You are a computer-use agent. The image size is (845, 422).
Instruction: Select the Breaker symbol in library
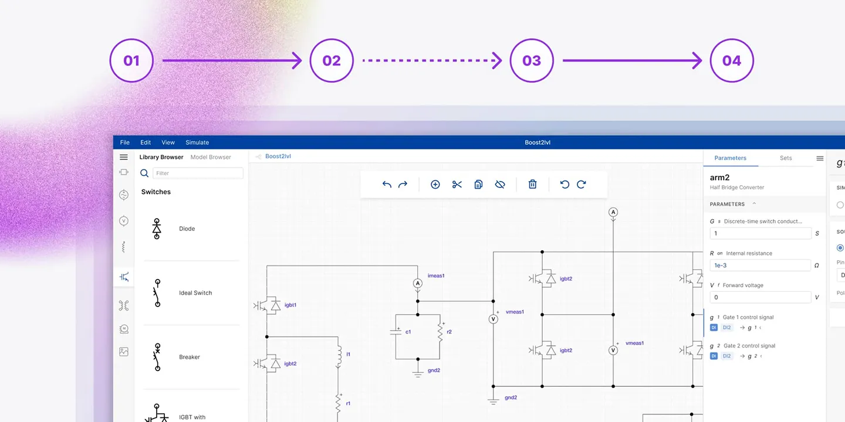click(x=157, y=357)
